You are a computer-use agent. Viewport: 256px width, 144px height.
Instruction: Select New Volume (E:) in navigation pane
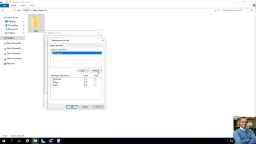[x=14, y=43]
